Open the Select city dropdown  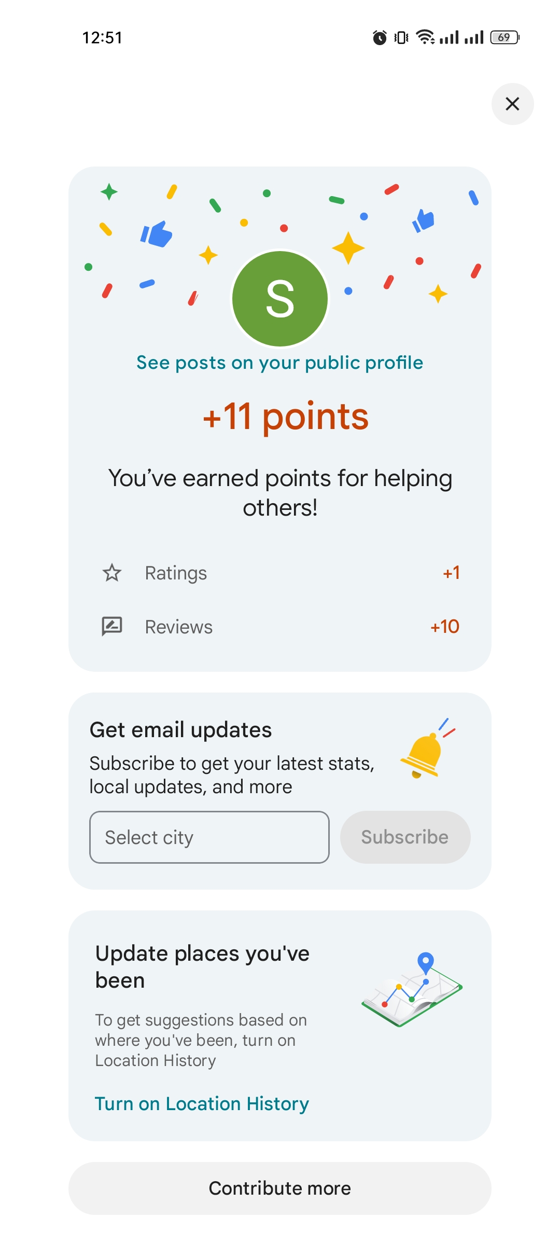click(x=209, y=837)
